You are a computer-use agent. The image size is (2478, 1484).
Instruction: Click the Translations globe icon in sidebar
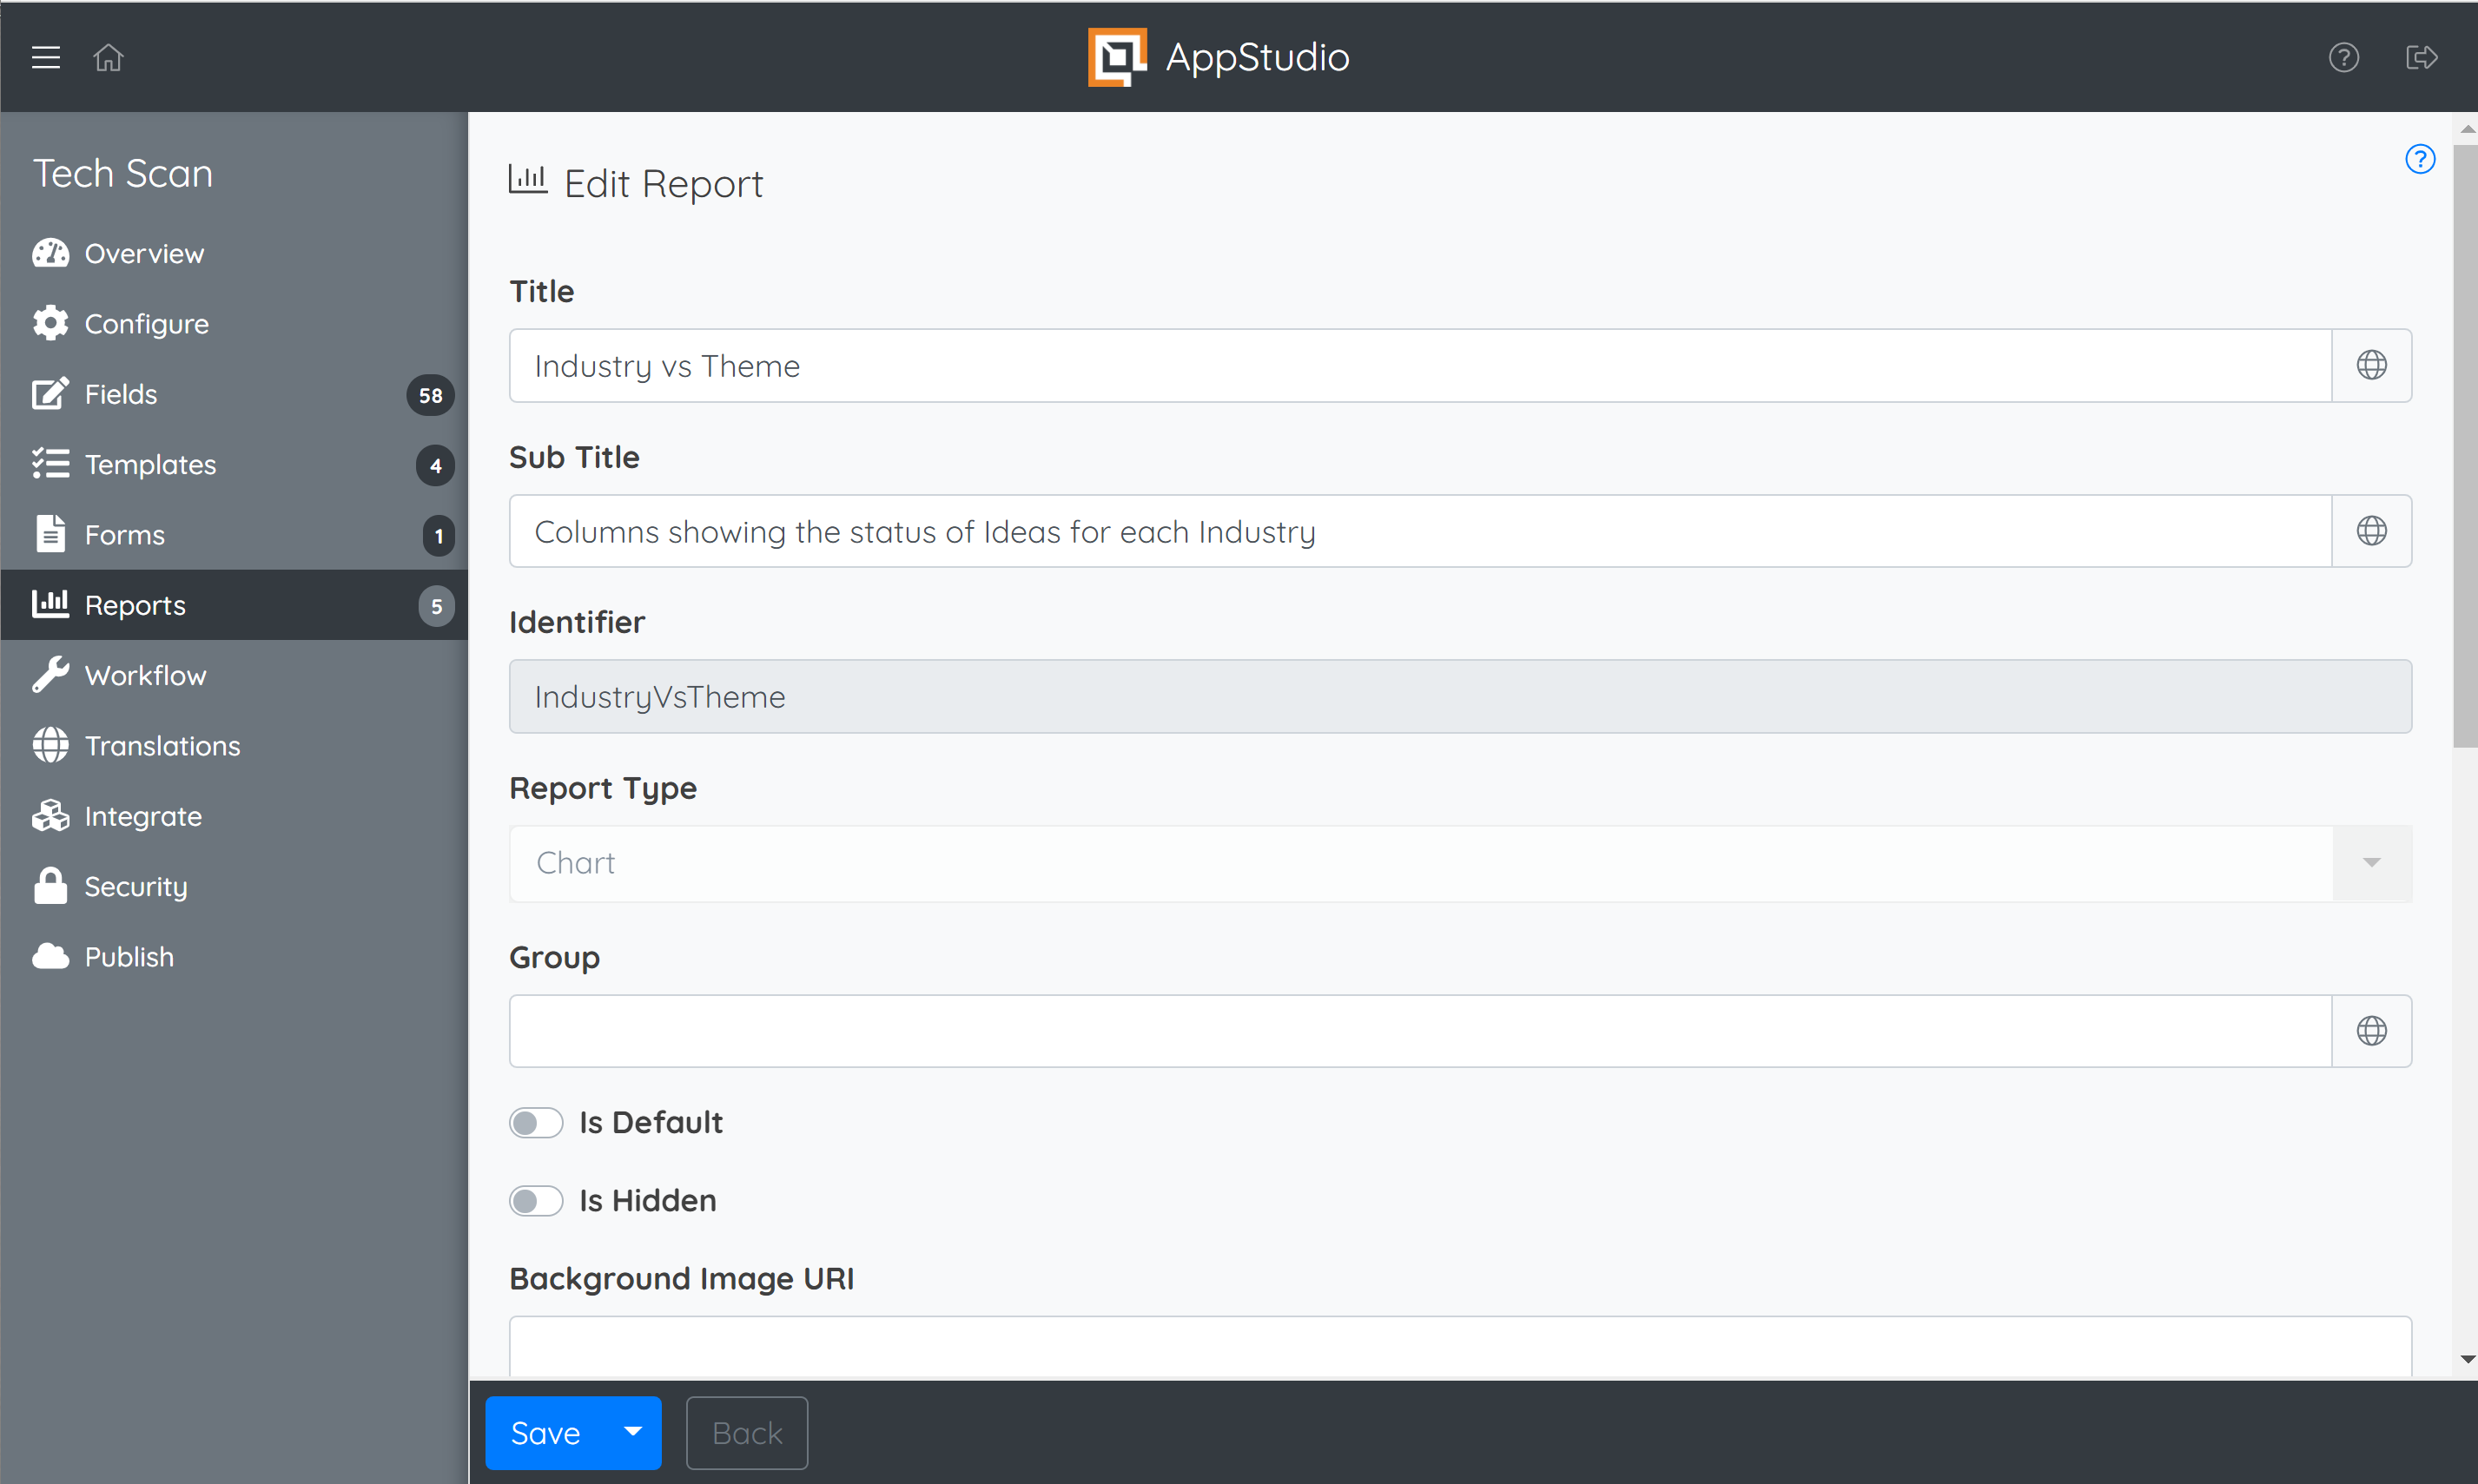coord(50,745)
